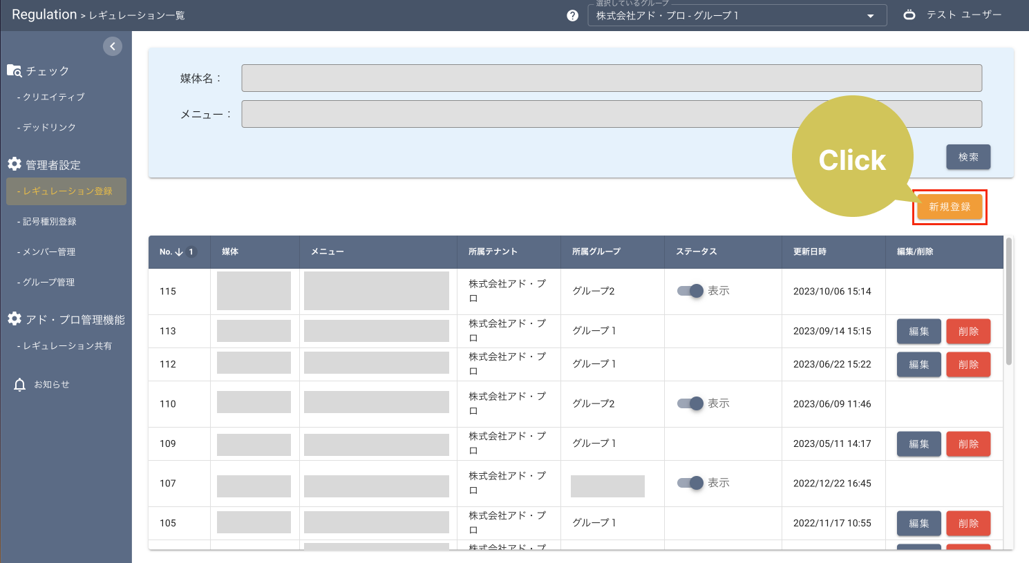This screenshot has height=563, width=1029.
Task: Click the テスト ユーザー account icon
Action: (908, 15)
